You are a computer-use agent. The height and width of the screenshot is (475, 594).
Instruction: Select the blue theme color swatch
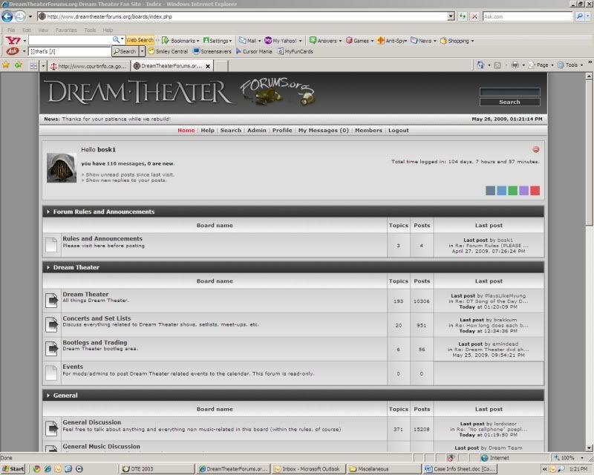coord(501,191)
